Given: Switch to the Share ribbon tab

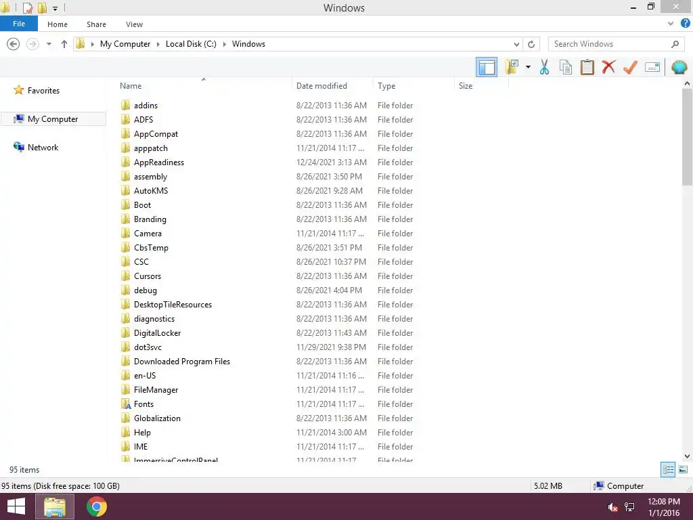Looking at the screenshot, I should [96, 24].
